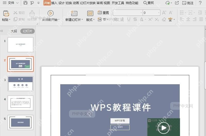Click the bulleted list icon
This screenshot has width=206, height=136.
point(182,13)
